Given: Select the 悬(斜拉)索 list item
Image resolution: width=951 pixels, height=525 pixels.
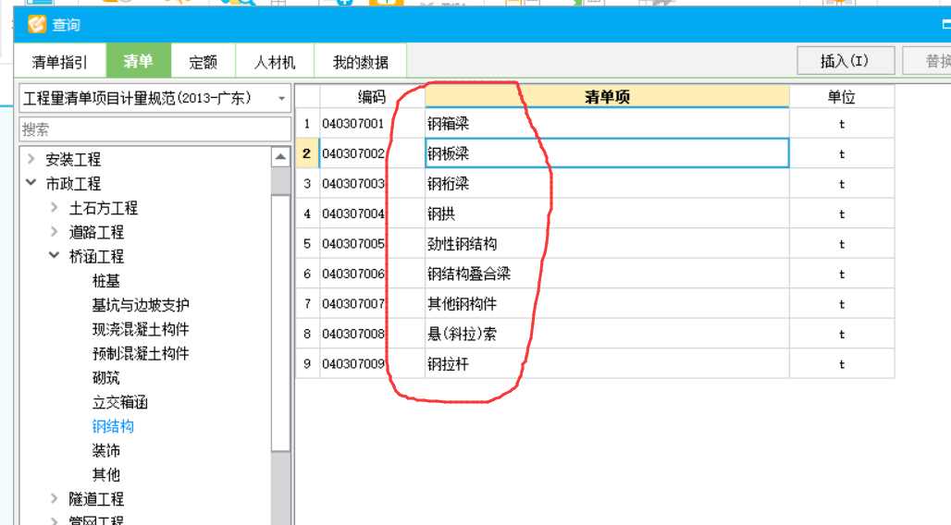Looking at the screenshot, I should [x=607, y=334].
